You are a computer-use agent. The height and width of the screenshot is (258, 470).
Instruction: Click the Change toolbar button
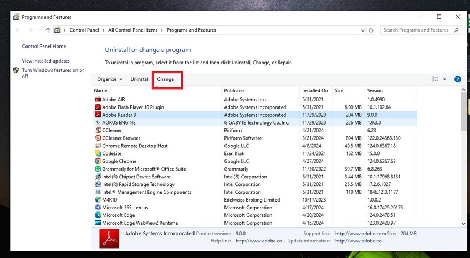[165, 79]
